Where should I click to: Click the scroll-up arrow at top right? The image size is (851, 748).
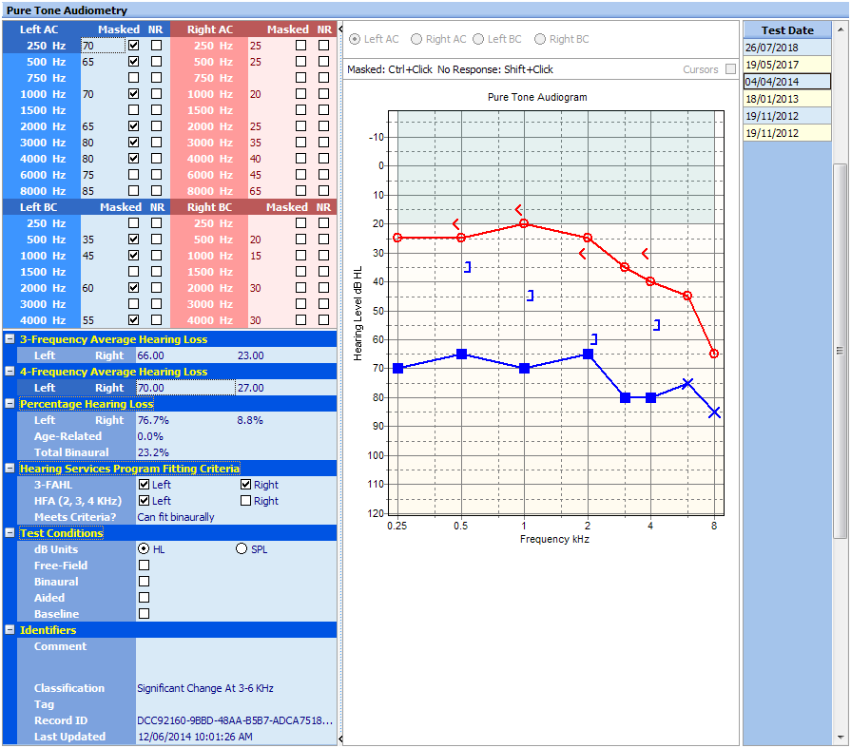coord(841,29)
